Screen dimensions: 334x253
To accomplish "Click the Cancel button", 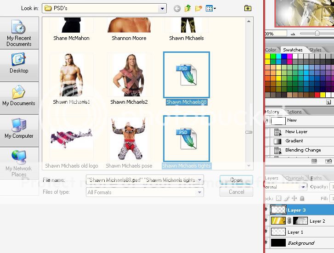I will (236, 192).
